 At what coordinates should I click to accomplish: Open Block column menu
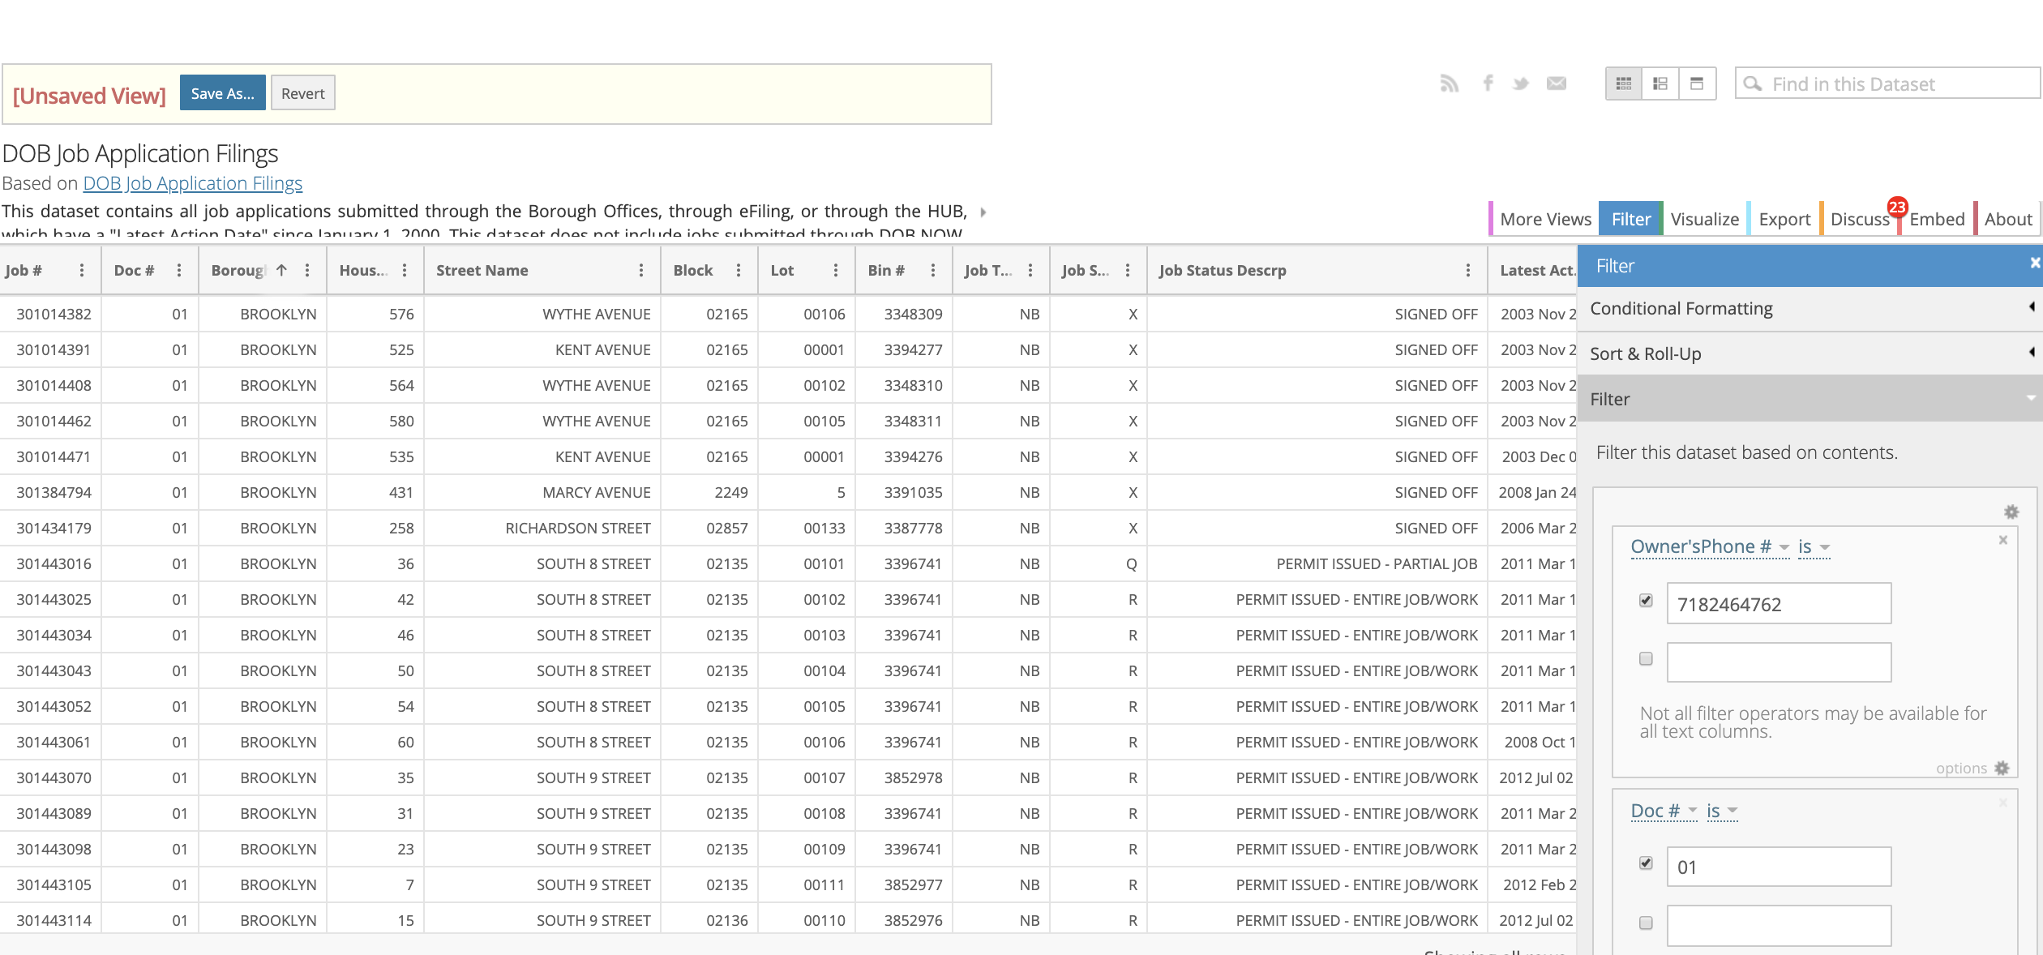tap(739, 270)
